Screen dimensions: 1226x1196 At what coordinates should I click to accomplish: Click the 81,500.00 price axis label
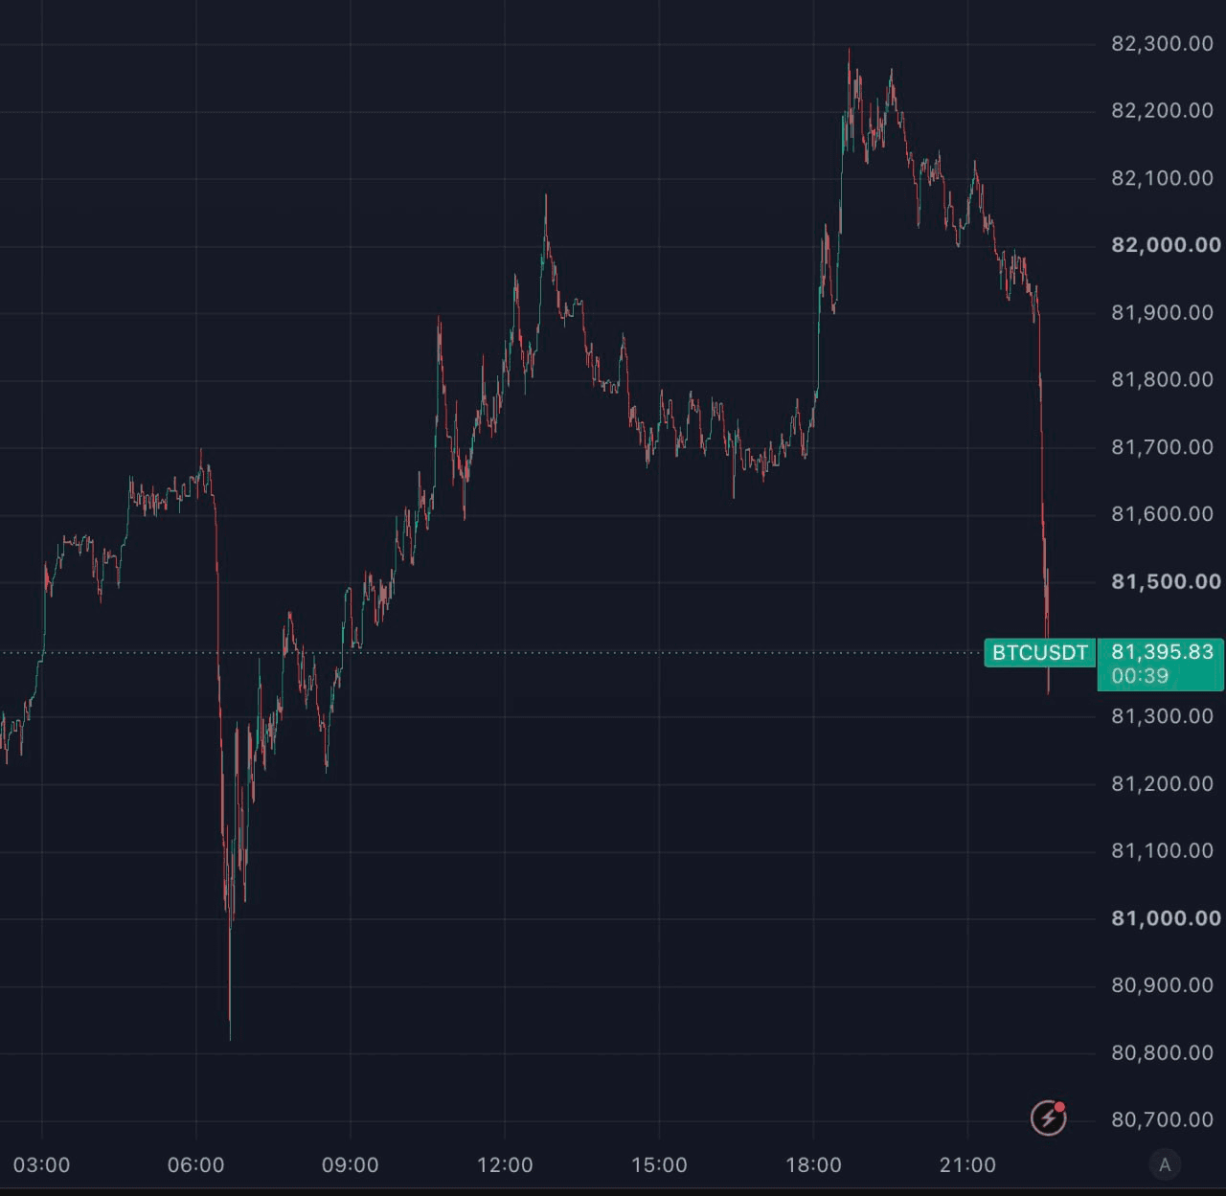click(1166, 581)
